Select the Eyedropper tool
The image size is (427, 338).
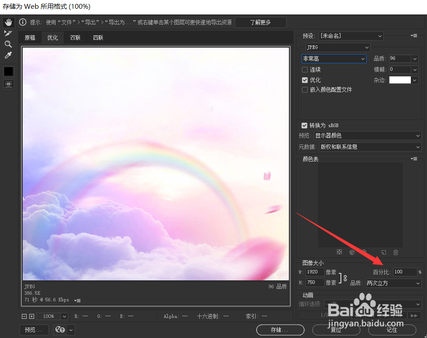(8, 55)
